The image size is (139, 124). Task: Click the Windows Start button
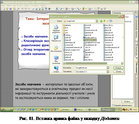click(x=7, y=110)
